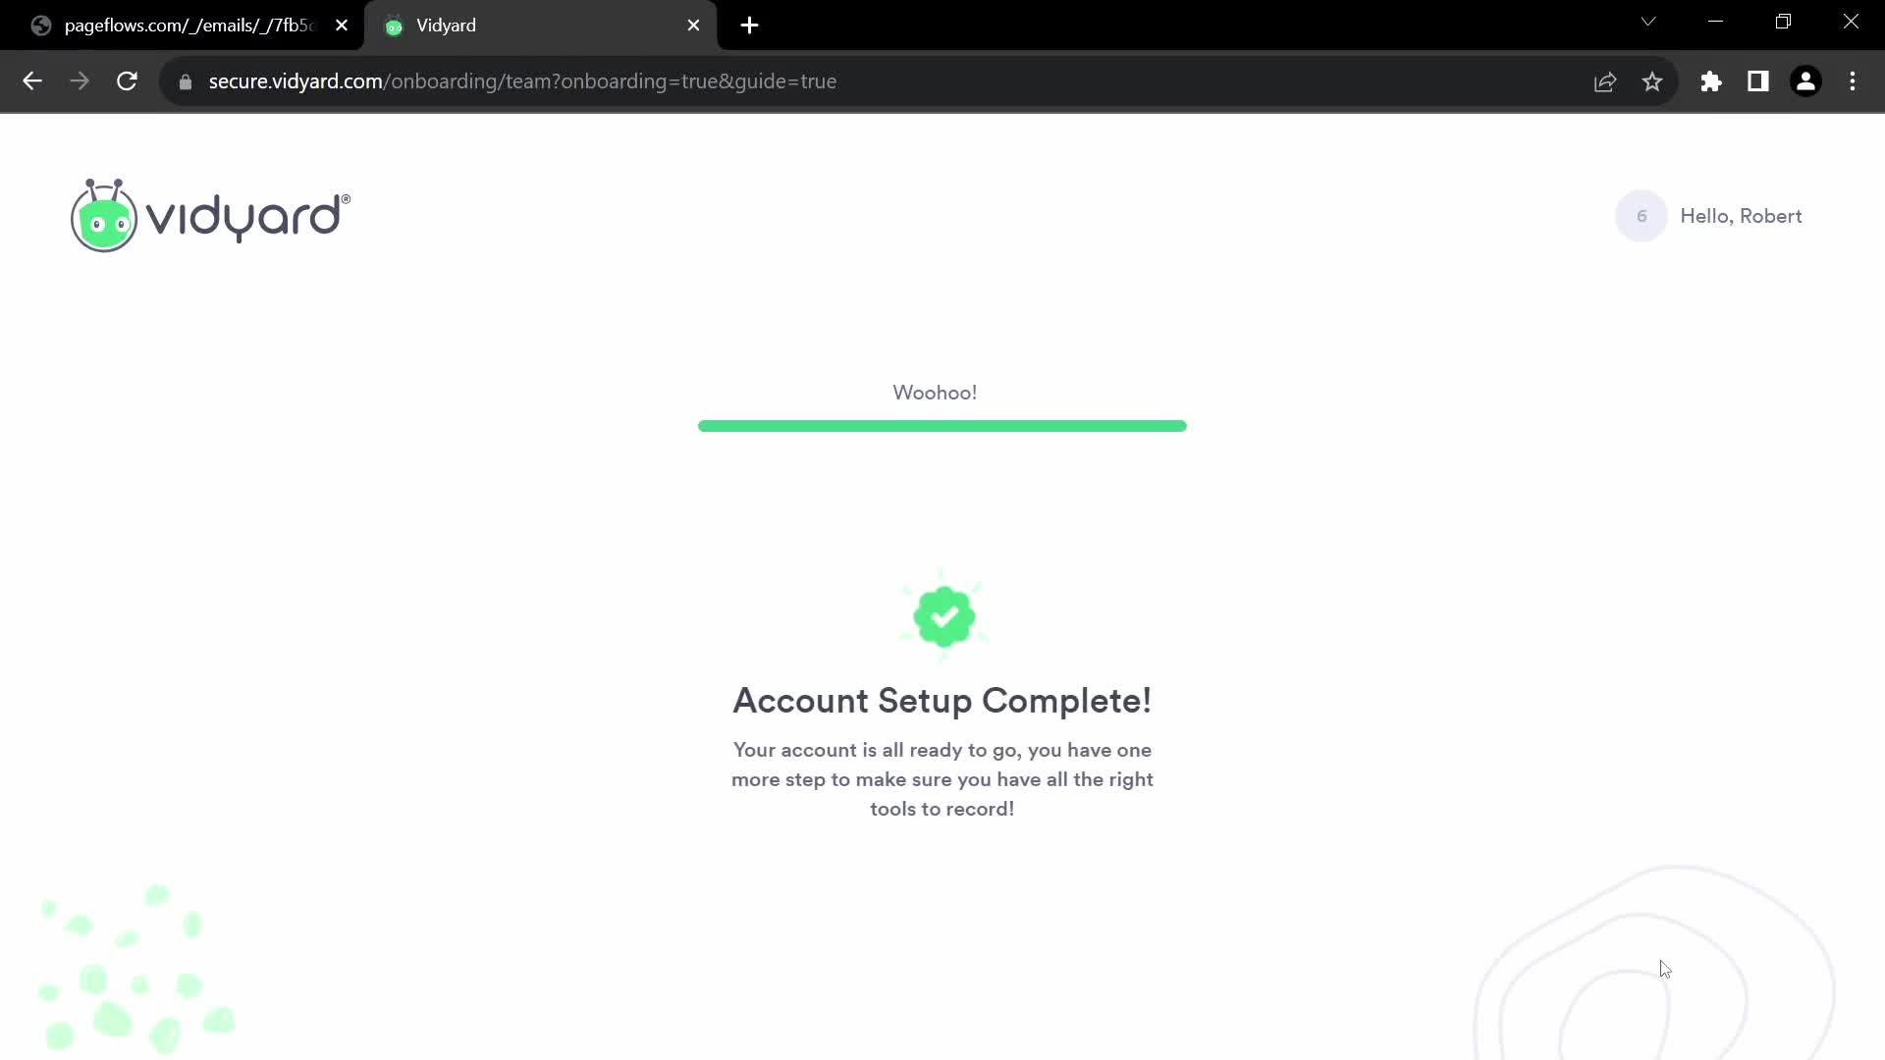Reload the Vidyard onboarding page
The image size is (1885, 1060).
[x=127, y=81]
